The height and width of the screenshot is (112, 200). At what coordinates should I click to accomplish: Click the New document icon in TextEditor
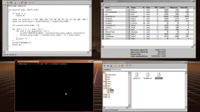pos(4,3)
